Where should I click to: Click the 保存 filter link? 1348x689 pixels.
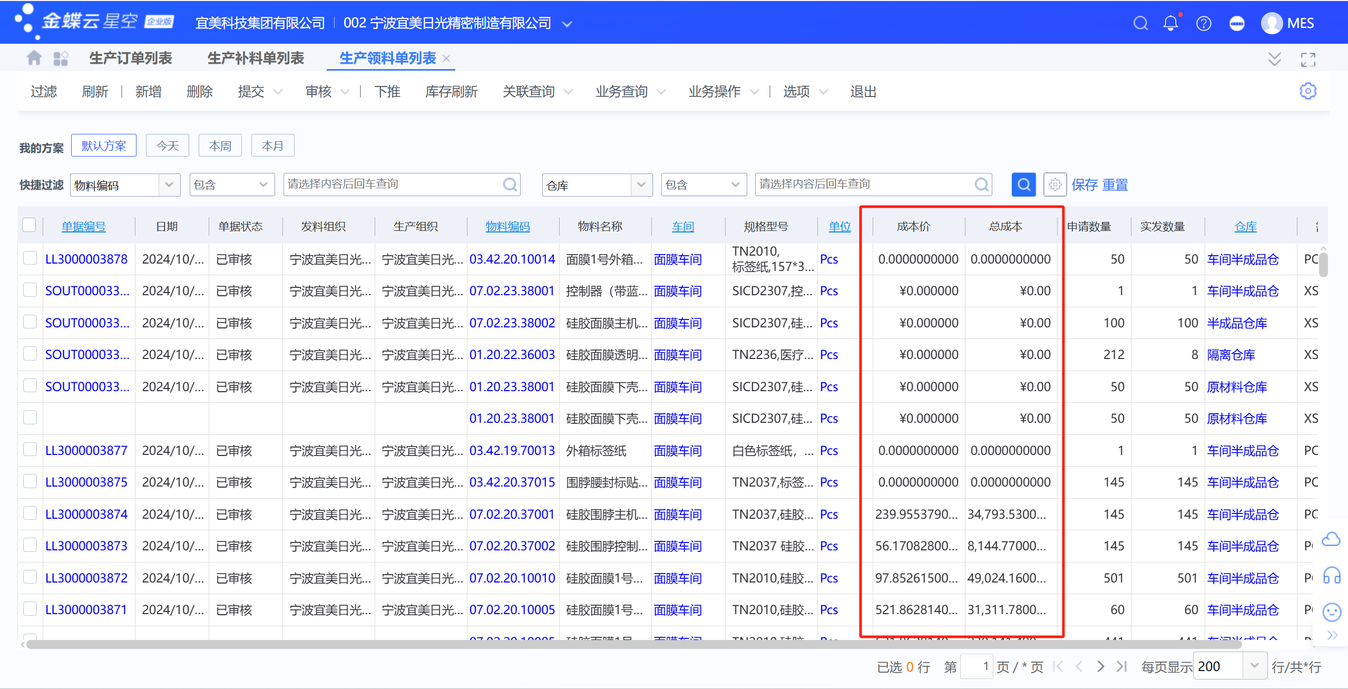[1085, 185]
